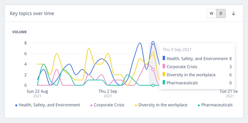This screenshot has height=123, width=248.
Task: Click the green data point at value 0
Action: [153, 85]
